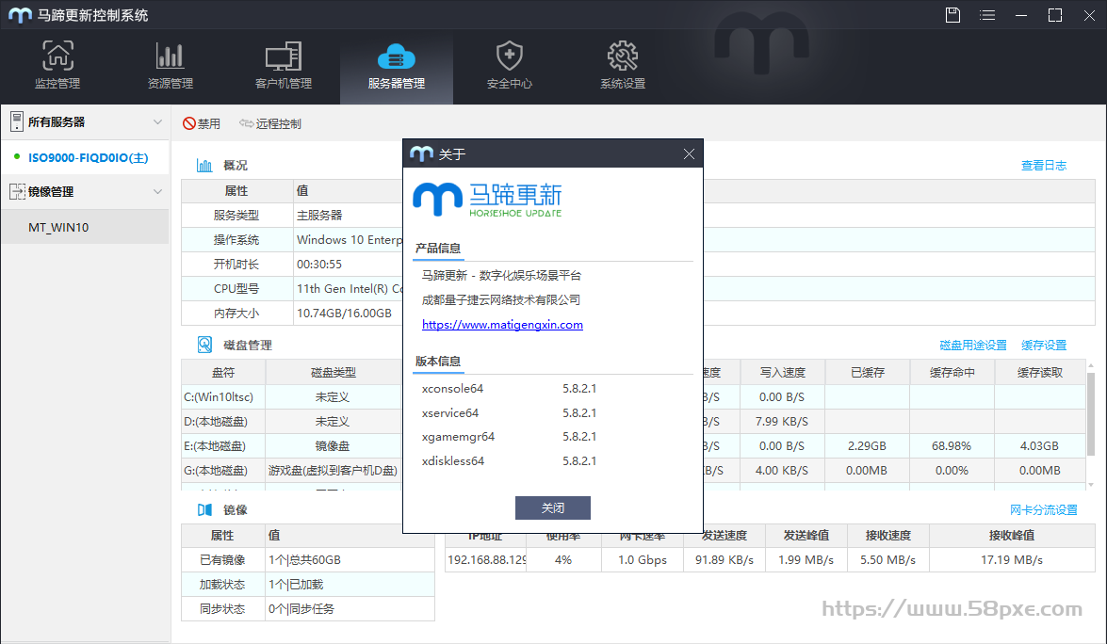Screen dimensions: 1107x644
Task: Click the 禁用 disable toolbar button
Action: click(x=202, y=123)
